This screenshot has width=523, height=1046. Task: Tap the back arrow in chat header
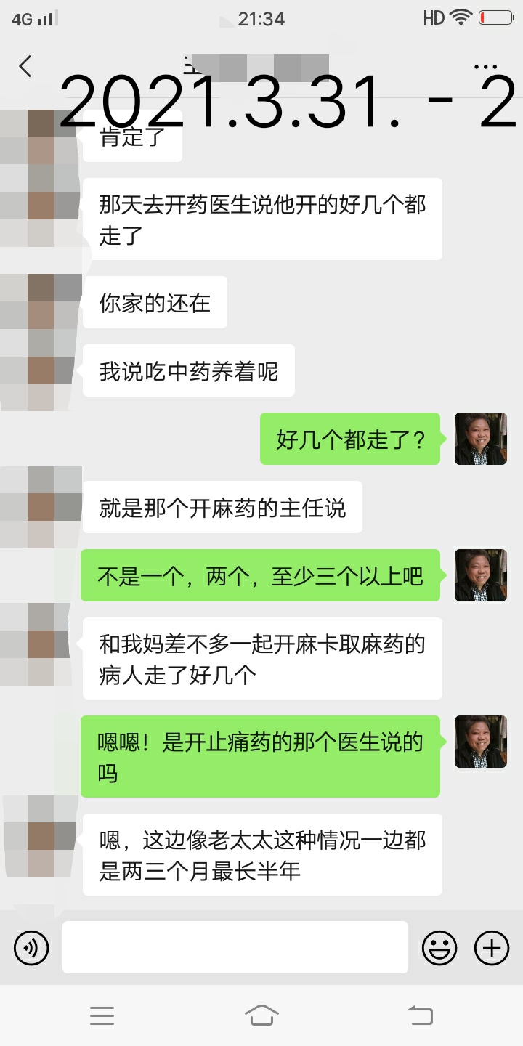point(25,67)
